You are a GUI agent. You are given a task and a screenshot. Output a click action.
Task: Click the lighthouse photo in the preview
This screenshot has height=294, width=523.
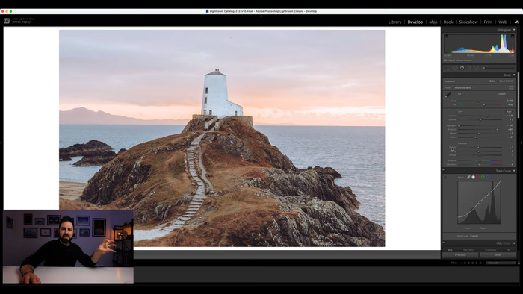point(222,138)
